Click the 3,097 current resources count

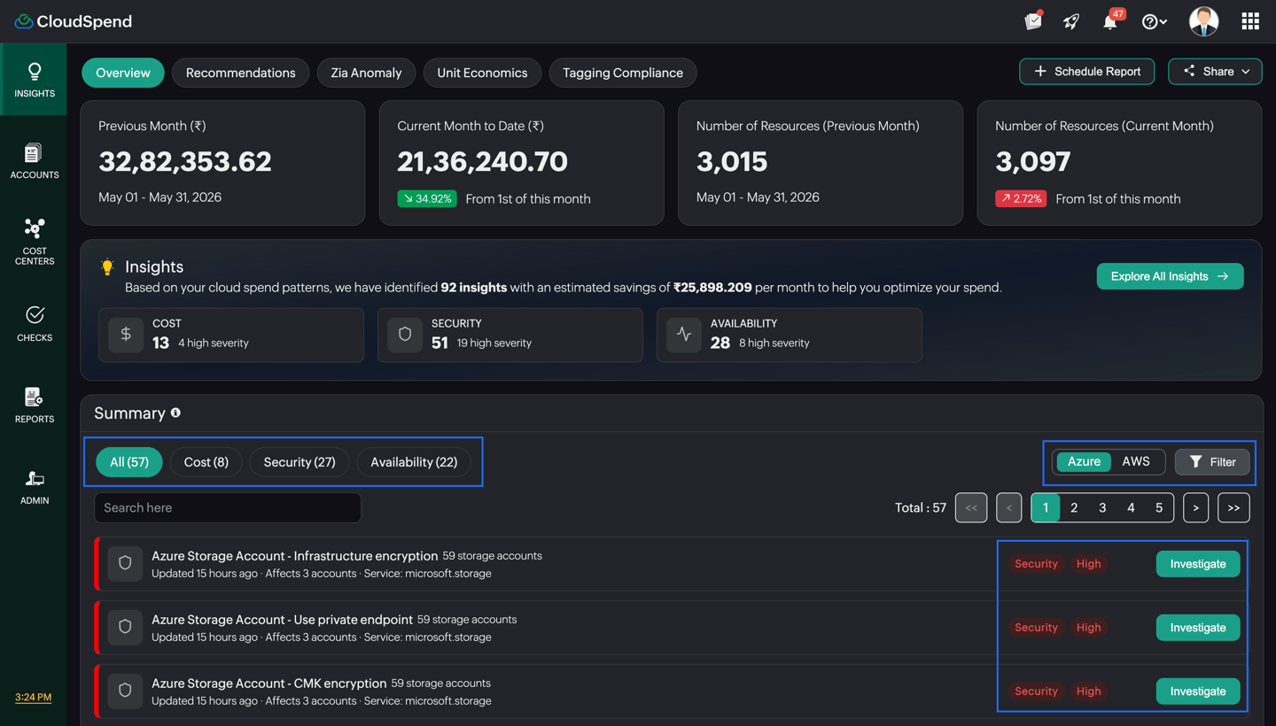pyautogui.click(x=1033, y=161)
